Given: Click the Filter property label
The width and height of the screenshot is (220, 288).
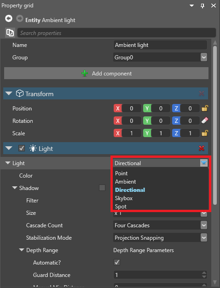Looking at the screenshot, I should point(32,201).
